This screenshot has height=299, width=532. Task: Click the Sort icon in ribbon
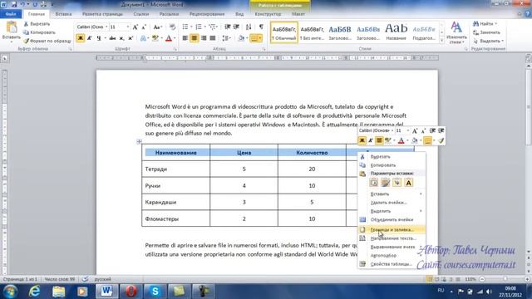(249, 27)
